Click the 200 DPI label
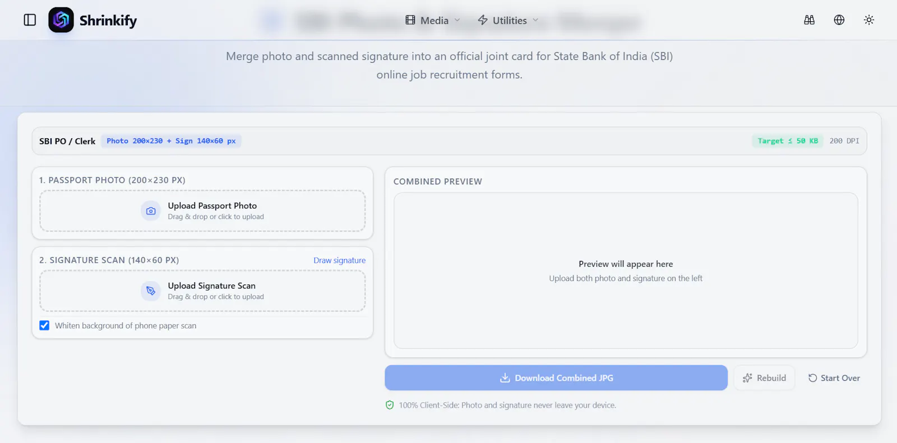897x443 pixels. click(844, 141)
